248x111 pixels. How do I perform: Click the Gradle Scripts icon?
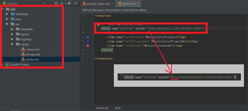[x=7, y=64]
